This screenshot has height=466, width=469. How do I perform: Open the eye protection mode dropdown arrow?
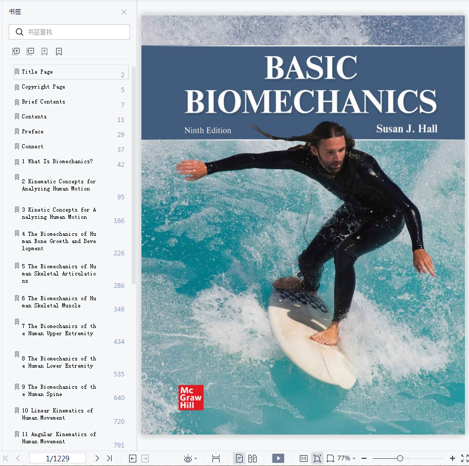coord(195,458)
